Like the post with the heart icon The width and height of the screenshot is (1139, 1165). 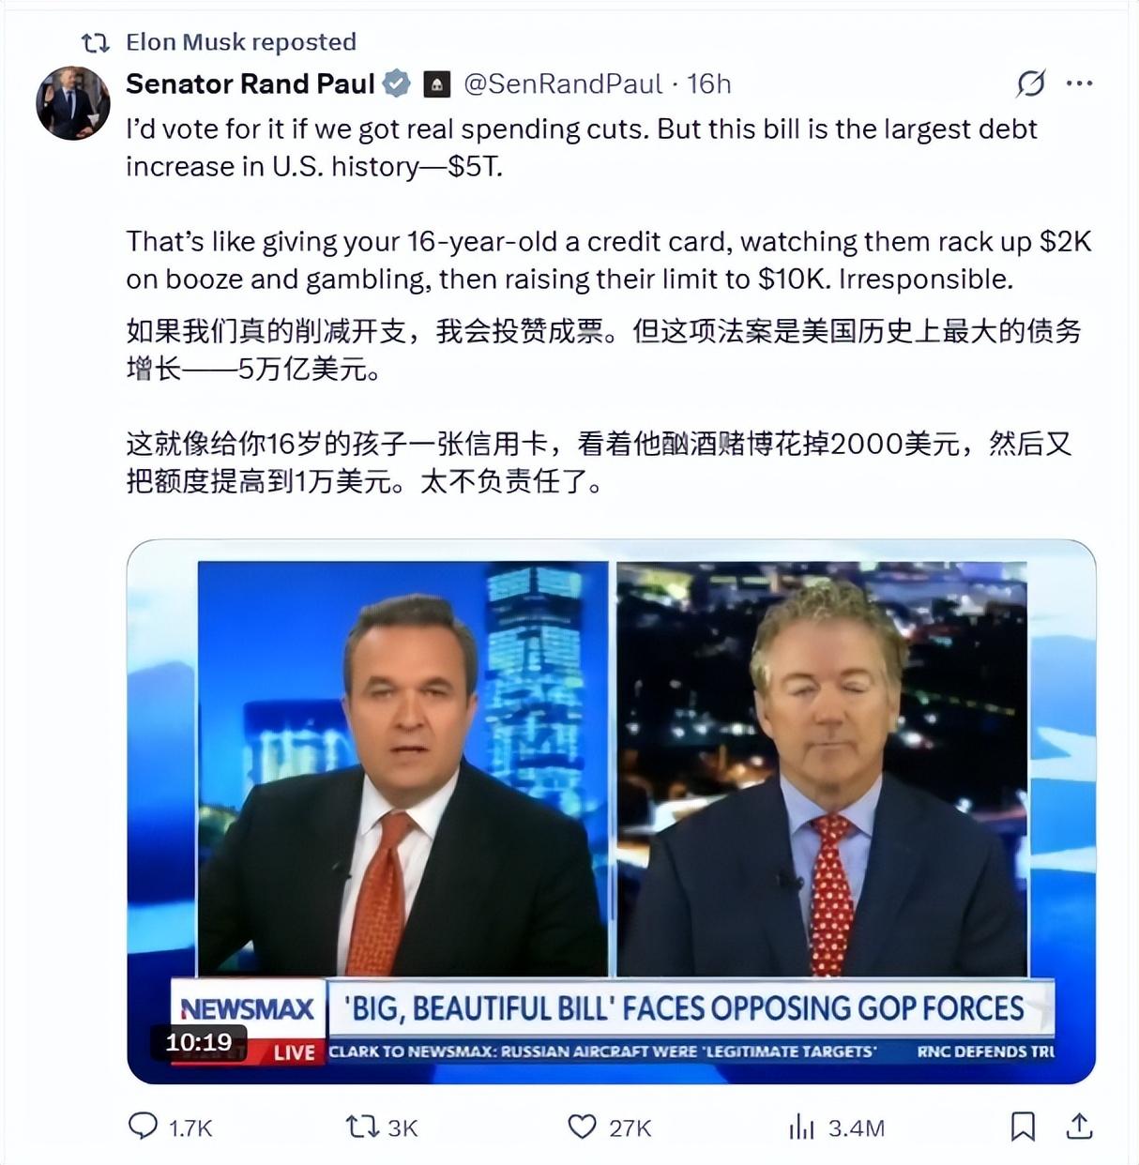(582, 1126)
